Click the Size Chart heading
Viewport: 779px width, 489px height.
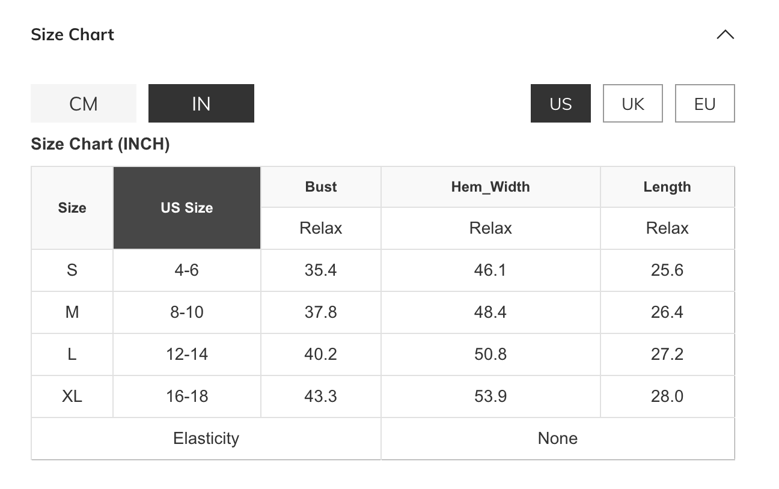73,35
